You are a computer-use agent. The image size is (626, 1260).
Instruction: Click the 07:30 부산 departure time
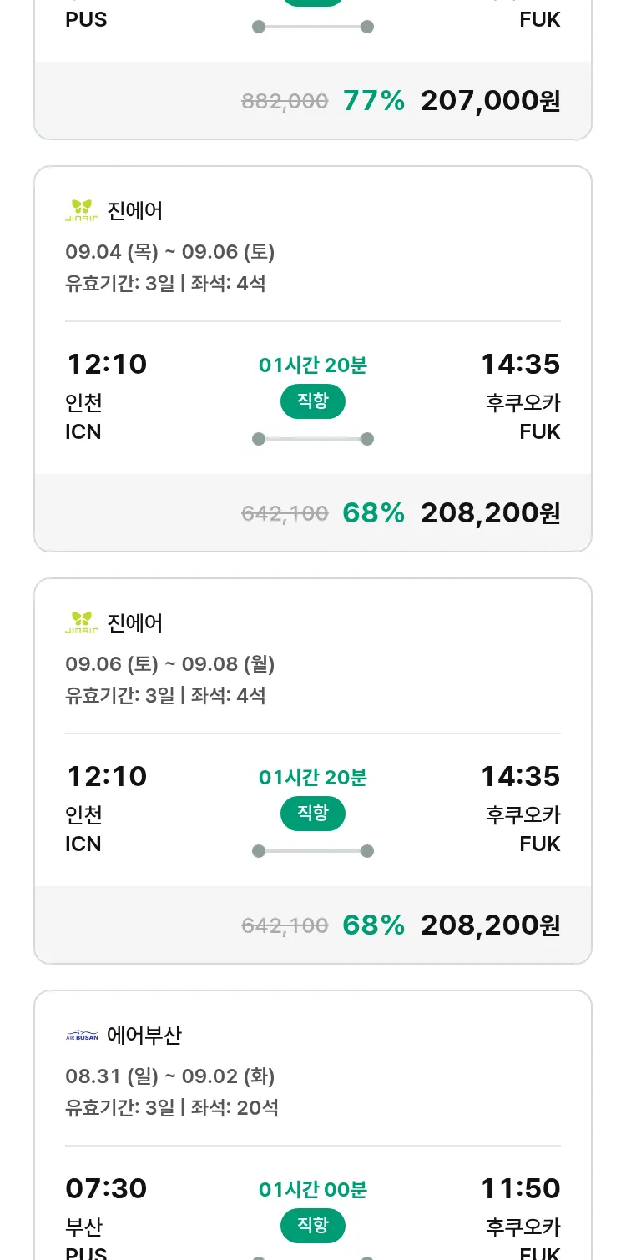[106, 1188]
